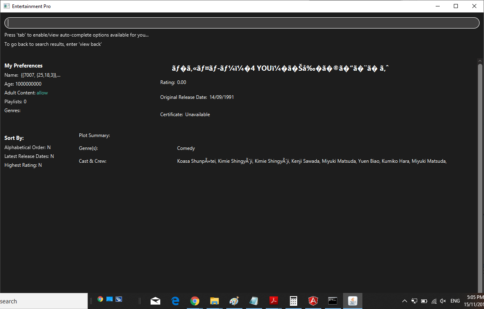Click the 'Genres:' preference label

coord(12,111)
